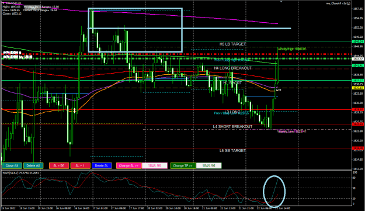This screenshot has width=365, height=211.
Task: Click the 20 Jun 10:00 time label
Action: [x=173, y=208]
